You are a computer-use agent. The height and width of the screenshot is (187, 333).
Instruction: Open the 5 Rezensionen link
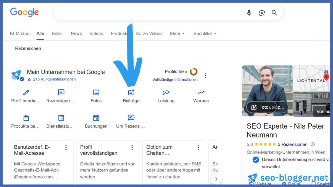click(x=292, y=144)
